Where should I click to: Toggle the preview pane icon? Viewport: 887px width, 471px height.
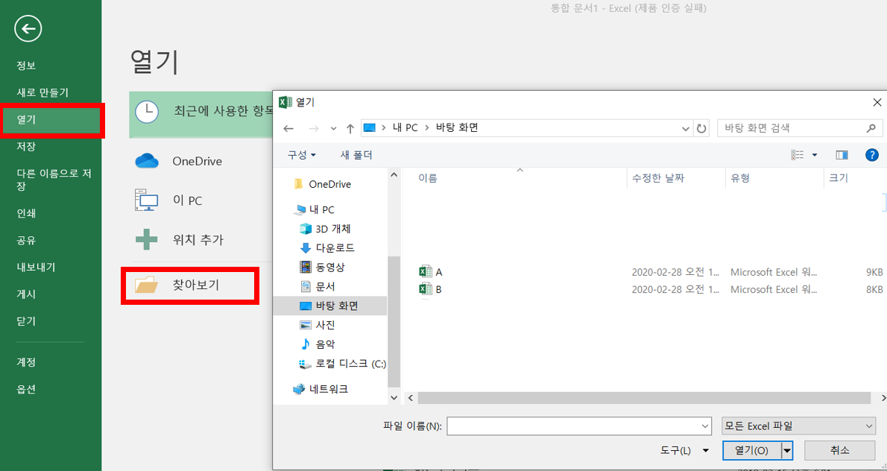(842, 154)
